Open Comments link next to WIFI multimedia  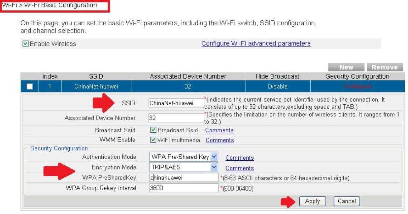pyautogui.click(x=220, y=140)
